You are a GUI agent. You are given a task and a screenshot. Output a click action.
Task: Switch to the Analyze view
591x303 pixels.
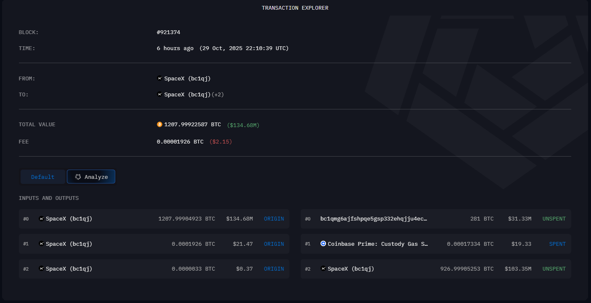[x=91, y=176]
